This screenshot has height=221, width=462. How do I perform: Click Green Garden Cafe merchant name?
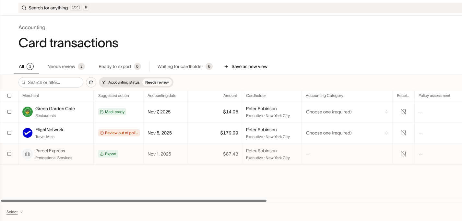55,109
